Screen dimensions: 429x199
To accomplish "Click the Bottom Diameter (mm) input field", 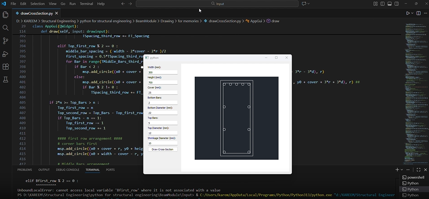I will [x=162, y=112].
